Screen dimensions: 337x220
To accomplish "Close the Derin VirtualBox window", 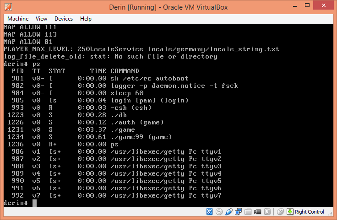I will click(324, 5).
